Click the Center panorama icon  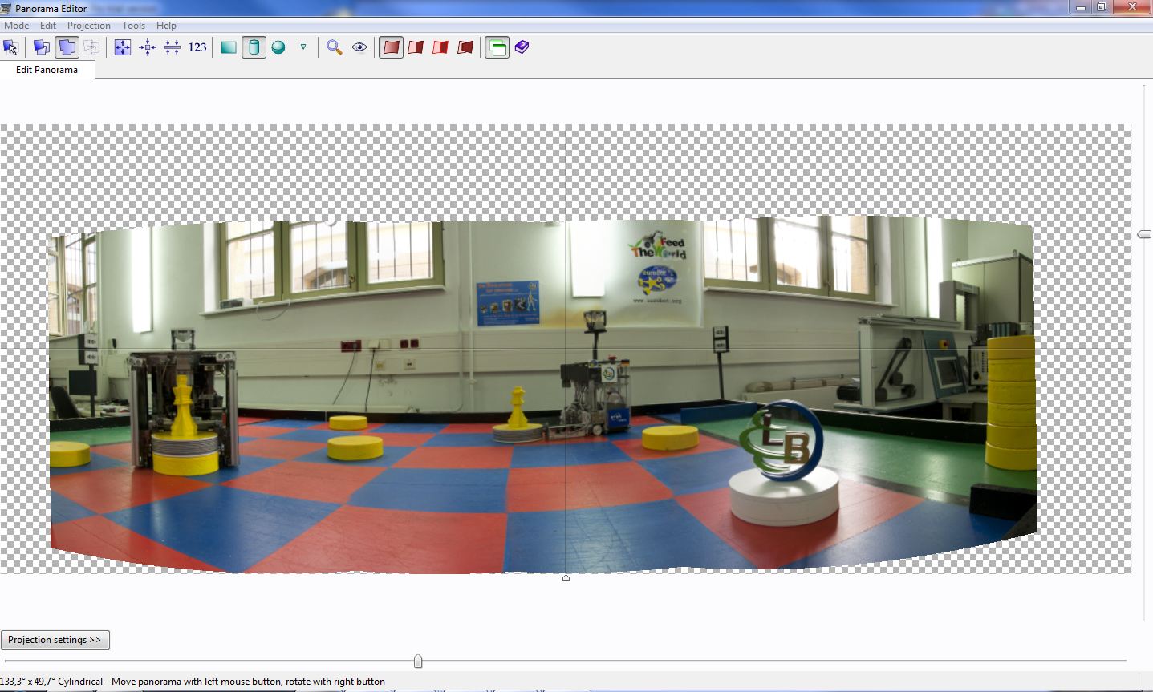[148, 47]
